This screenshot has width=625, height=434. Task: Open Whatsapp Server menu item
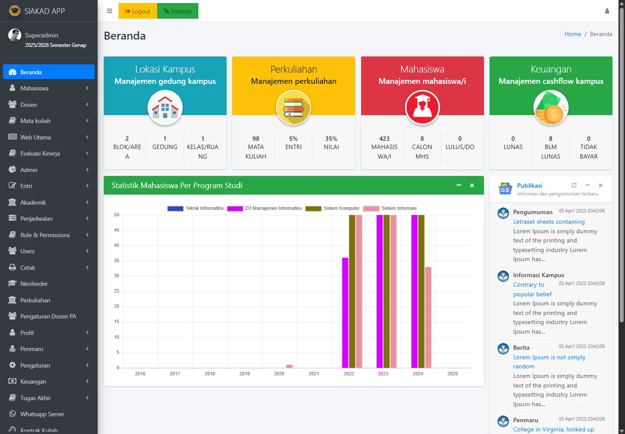click(42, 414)
